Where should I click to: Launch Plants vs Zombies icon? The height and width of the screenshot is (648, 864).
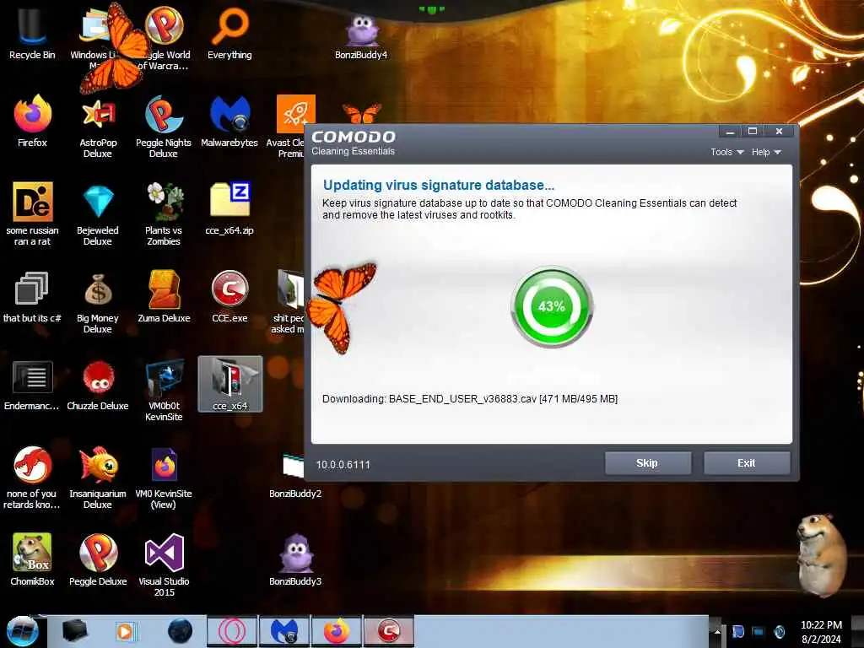coord(164,215)
